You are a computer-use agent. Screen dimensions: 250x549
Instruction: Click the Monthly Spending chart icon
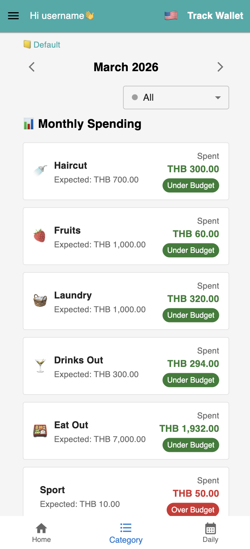[29, 124]
